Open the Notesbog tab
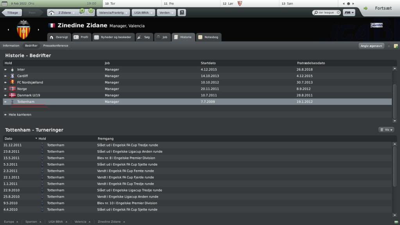400x225 pixels. pyautogui.click(x=209, y=37)
